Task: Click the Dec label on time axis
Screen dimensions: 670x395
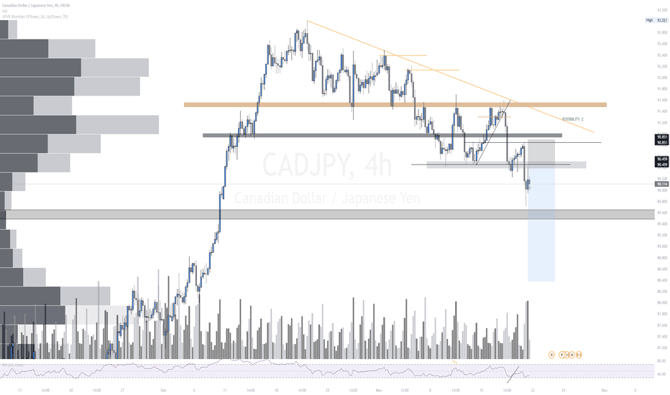Action: (604, 390)
